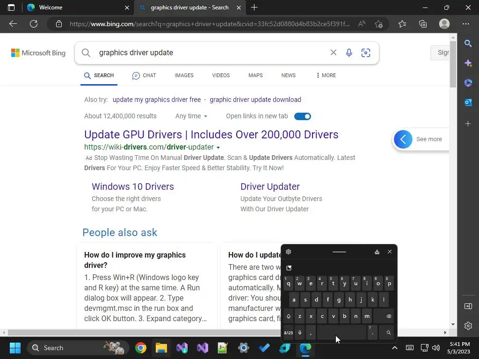Switch to the NEWS tab
Image resolution: width=479 pixels, height=359 pixels.
[x=288, y=75]
